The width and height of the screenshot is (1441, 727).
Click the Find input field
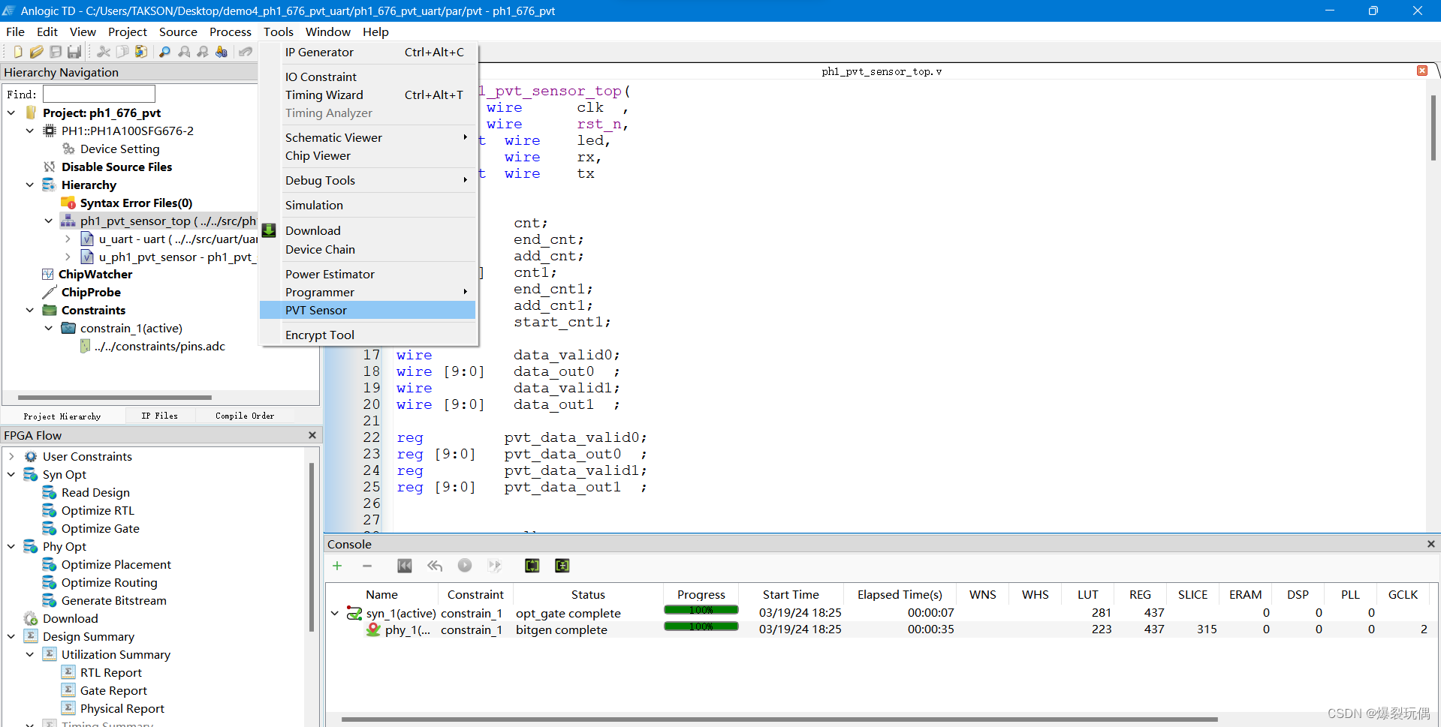pyautogui.click(x=99, y=94)
